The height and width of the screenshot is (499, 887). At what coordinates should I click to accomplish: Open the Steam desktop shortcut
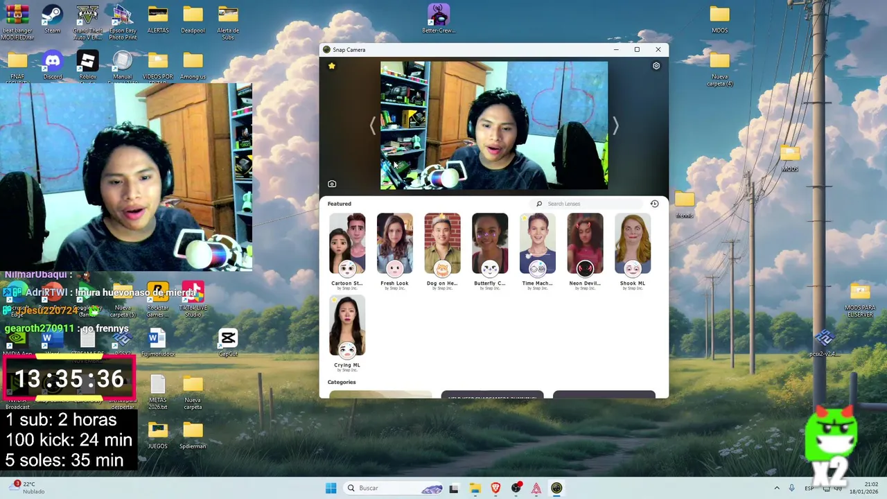pyautogui.click(x=52, y=19)
